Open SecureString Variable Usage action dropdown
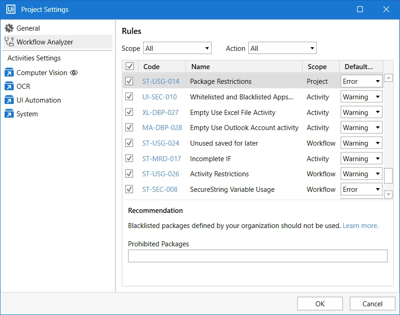The image size is (400, 315). [361, 189]
